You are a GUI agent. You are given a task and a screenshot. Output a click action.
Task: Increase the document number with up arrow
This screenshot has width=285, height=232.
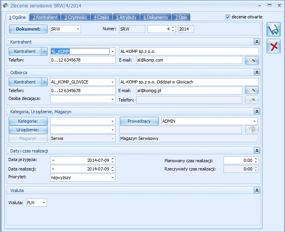click(x=173, y=27)
